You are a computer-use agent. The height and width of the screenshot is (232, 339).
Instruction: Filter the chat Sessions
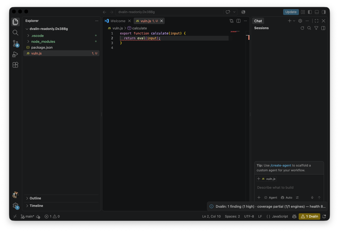[x=316, y=28]
